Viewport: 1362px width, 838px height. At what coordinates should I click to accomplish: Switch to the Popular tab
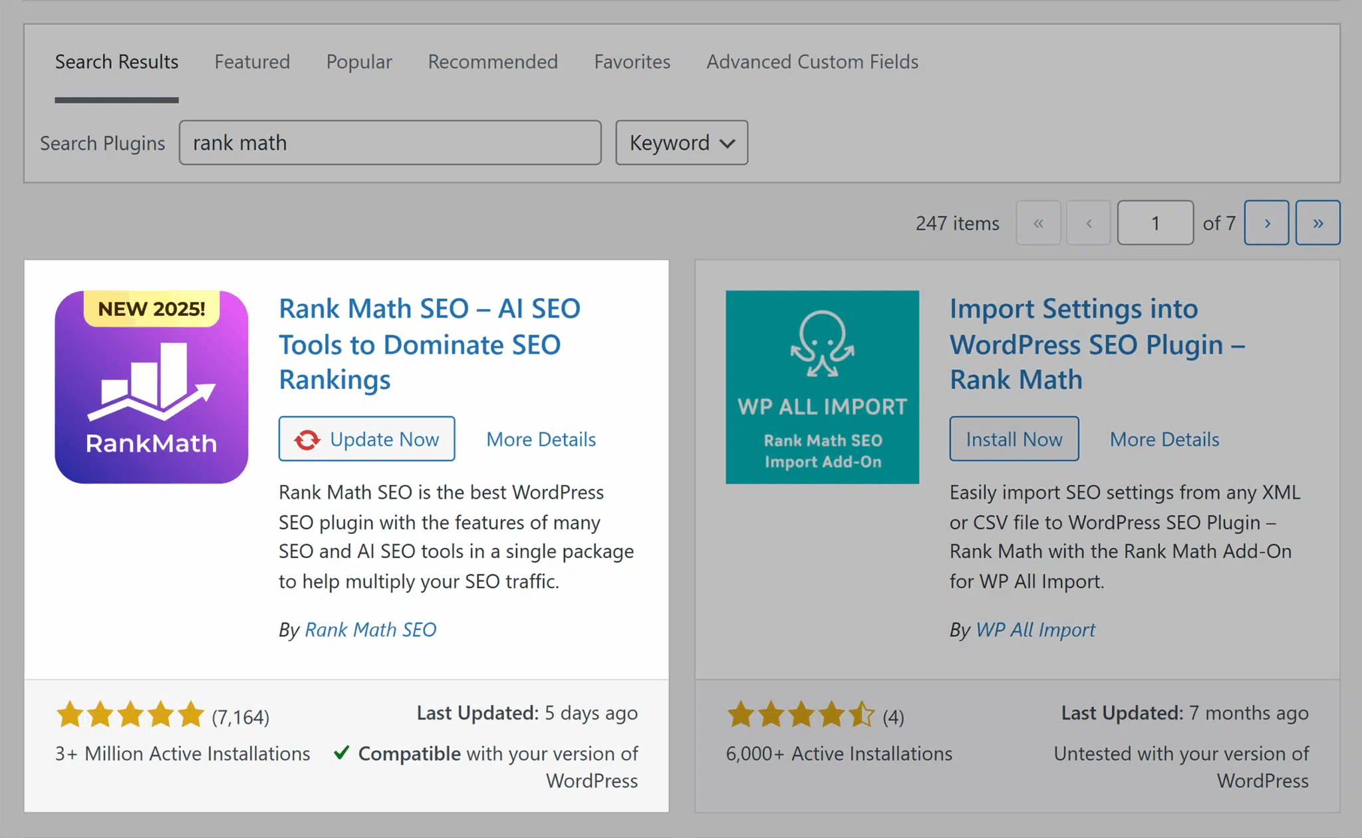(x=359, y=62)
